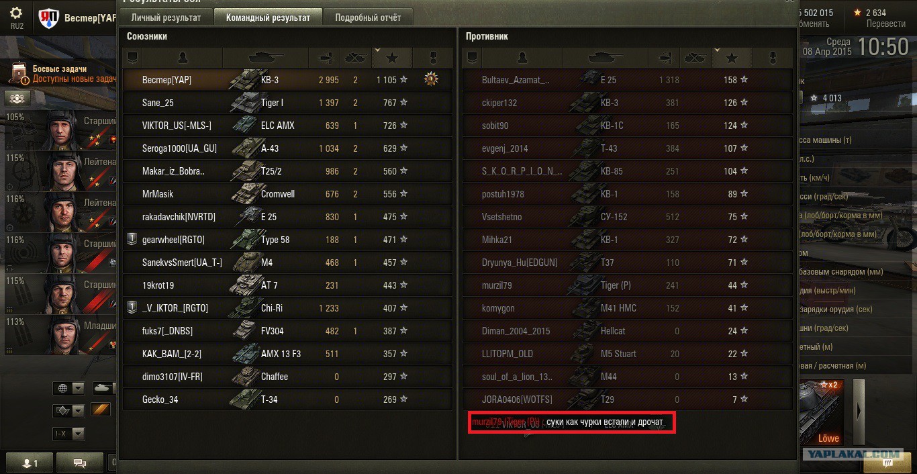Sort allies by experience star column
Viewport: 917px width, 474px height.
tap(393, 58)
